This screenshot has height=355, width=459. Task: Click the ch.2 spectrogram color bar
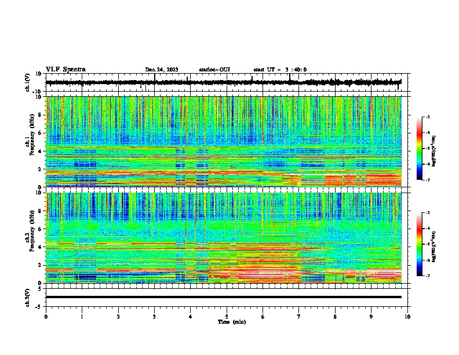point(420,244)
